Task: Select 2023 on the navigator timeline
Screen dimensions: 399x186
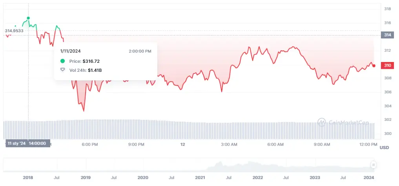Action: (x=315, y=178)
